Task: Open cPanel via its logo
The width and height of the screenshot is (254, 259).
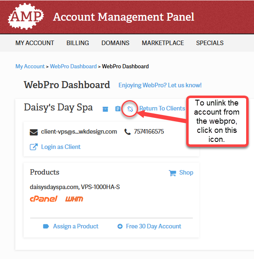Action: [x=43, y=199]
